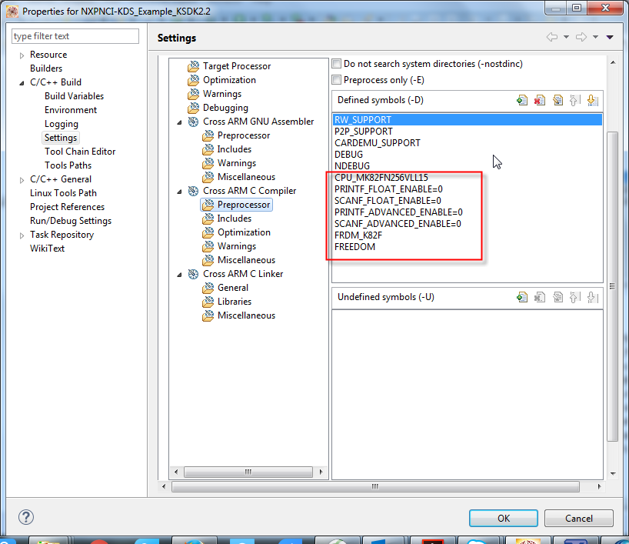Open Project References page
This screenshot has width=629, height=544.
coord(67,207)
